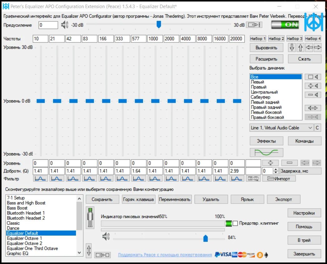Open the Эффекты panel
The height and width of the screenshot is (264, 327).
pos(266,141)
